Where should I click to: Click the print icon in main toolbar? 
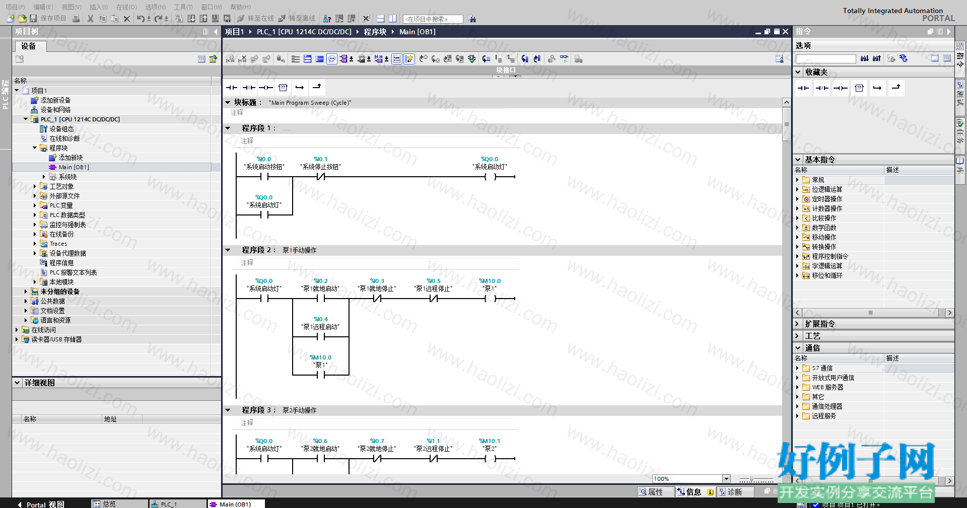76,19
